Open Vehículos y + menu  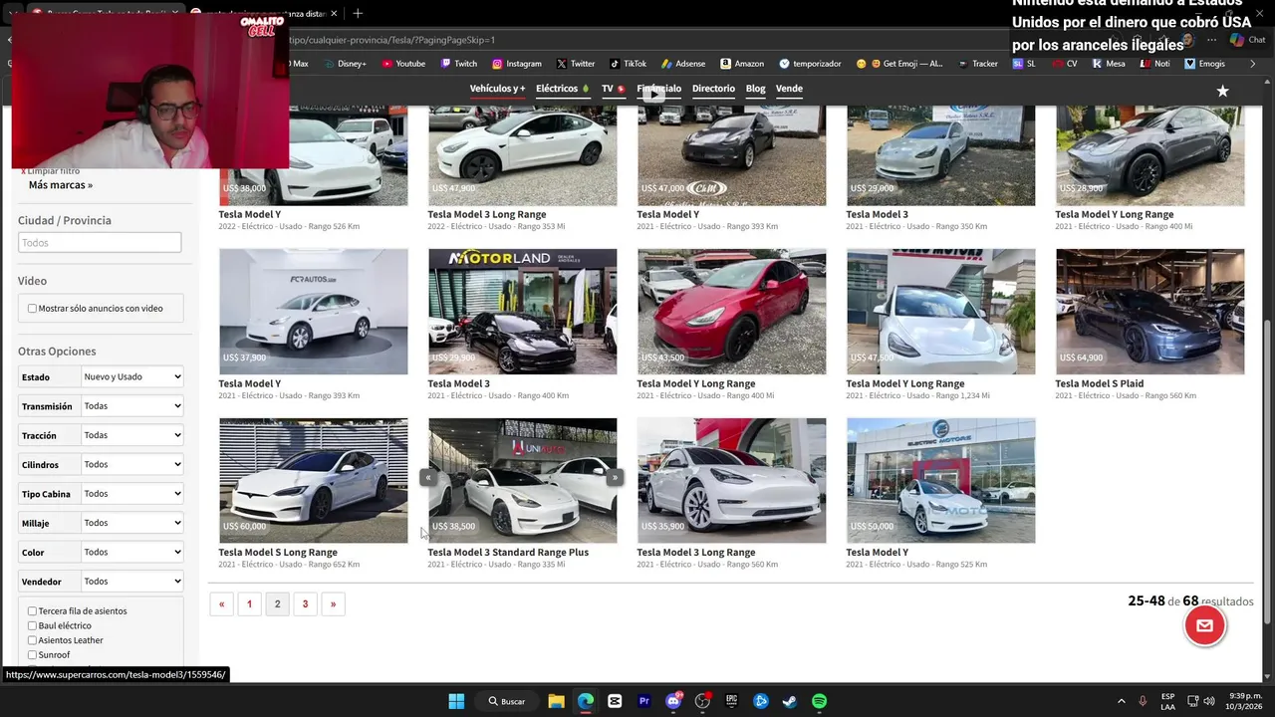[x=497, y=89]
